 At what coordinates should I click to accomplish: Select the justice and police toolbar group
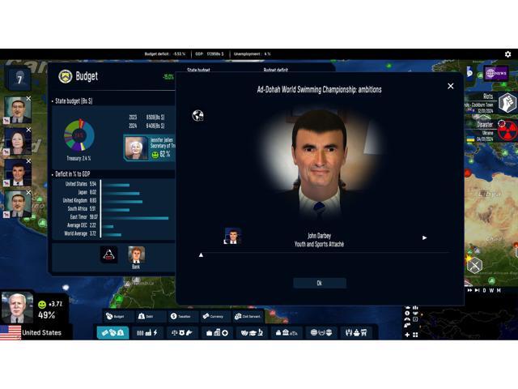pos(182,332)
